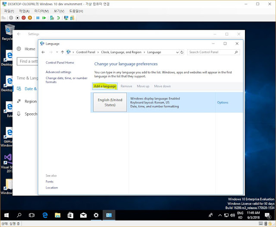This screenshot has width=276, height=227.
Task: Show hidden tray icons with the chevron
Action: [220, 215]
